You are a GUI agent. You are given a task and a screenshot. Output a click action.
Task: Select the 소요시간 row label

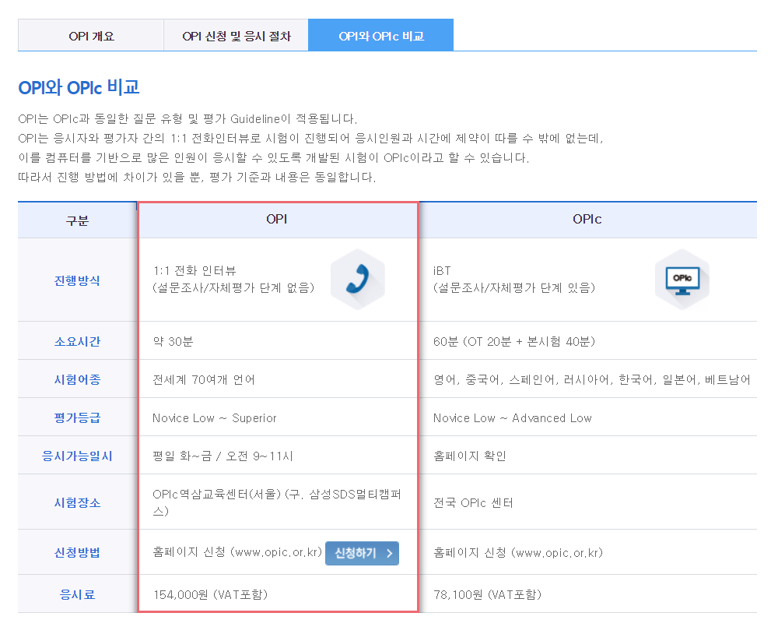coord(77,341)
